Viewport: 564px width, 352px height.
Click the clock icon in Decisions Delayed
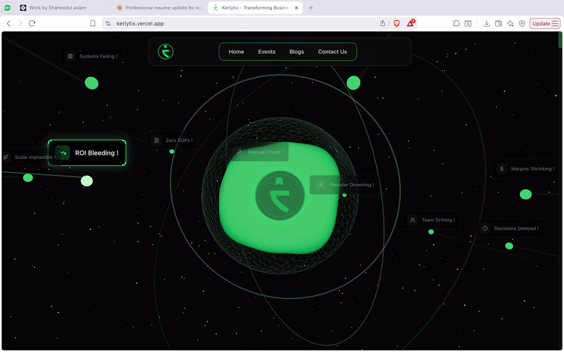tap(485, 228)
